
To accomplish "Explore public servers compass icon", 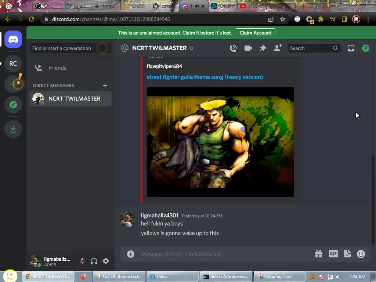I will pos(13,105).
